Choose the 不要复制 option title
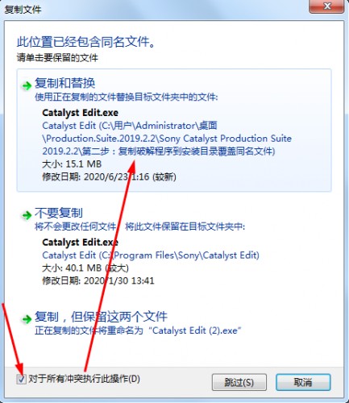This screenshot has width=349, height=403. [x=59, y=213]
